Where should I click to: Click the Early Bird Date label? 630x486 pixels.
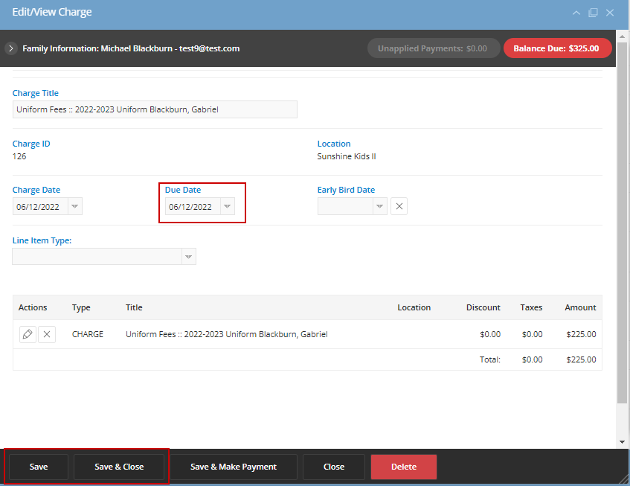(346, 190)
